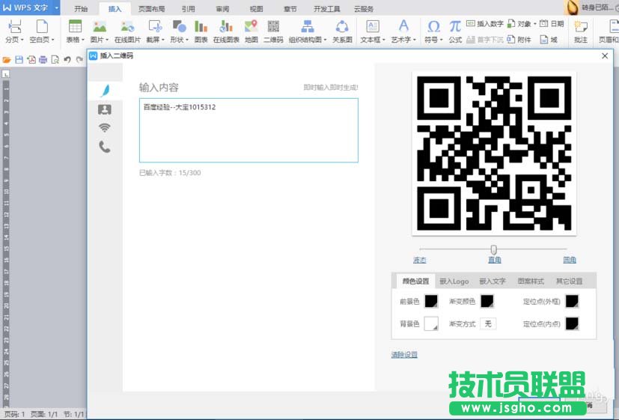619x420 pixels.
Task: Select the contact card QR code type
Action: coord(105,109)
